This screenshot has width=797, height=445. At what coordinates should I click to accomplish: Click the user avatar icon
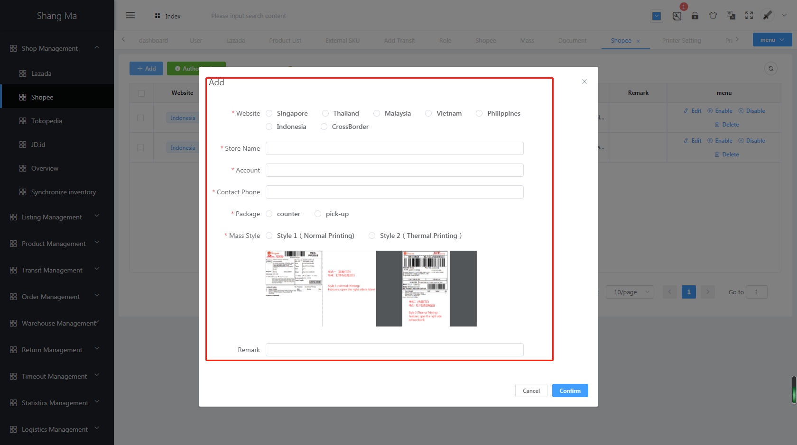(767, 15)
